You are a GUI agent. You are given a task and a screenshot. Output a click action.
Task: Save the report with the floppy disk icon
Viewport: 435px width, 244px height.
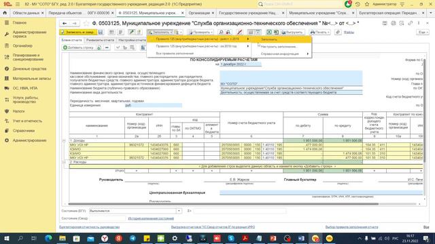pyautogui.click(x=101, y=33)
